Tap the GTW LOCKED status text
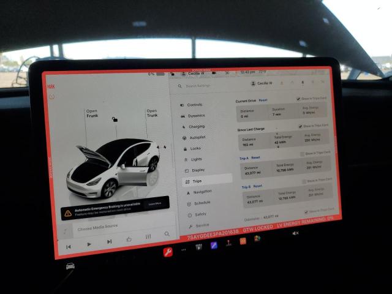Viewport: 392px width, 294px height. pos(258,228)
